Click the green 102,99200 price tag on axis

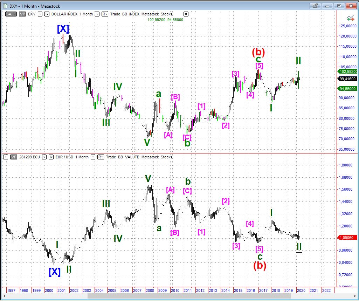click(347, 71)
